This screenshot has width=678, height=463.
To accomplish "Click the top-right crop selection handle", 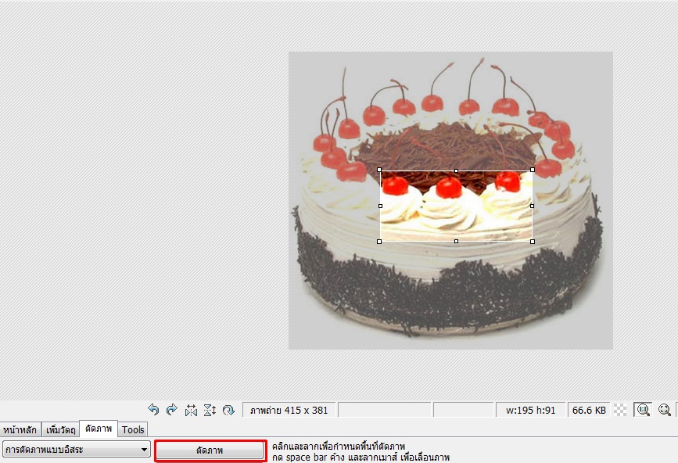I will (x=533, y=170).
